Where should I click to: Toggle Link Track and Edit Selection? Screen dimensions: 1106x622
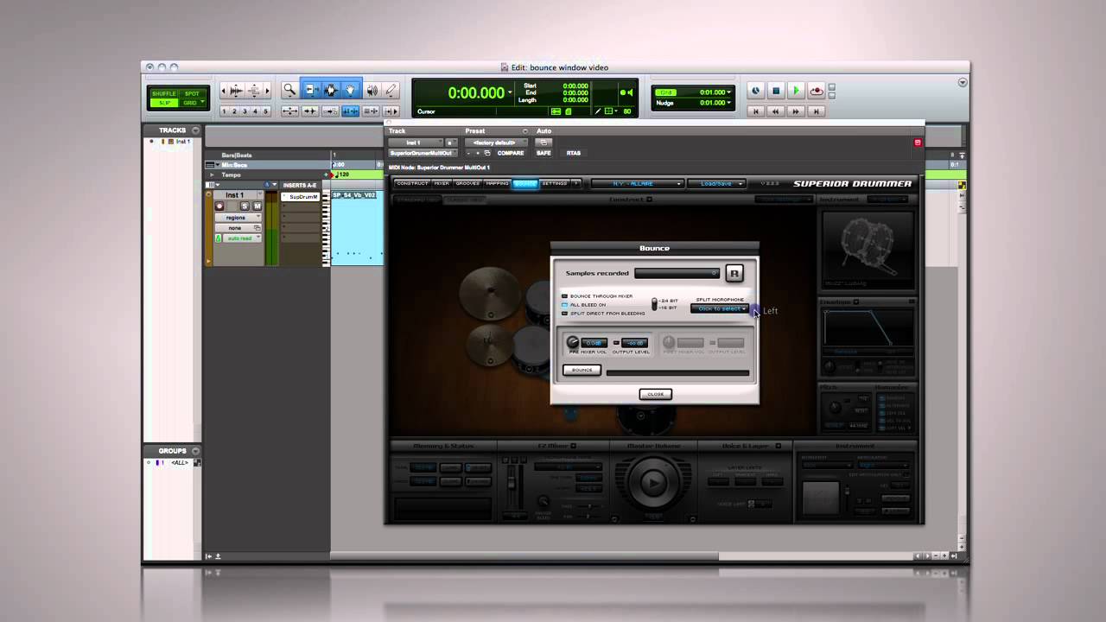[x=371, y=111]
